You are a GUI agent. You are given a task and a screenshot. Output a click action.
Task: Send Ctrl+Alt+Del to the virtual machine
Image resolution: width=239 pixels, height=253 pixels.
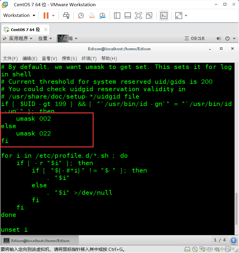pos(66,15)
